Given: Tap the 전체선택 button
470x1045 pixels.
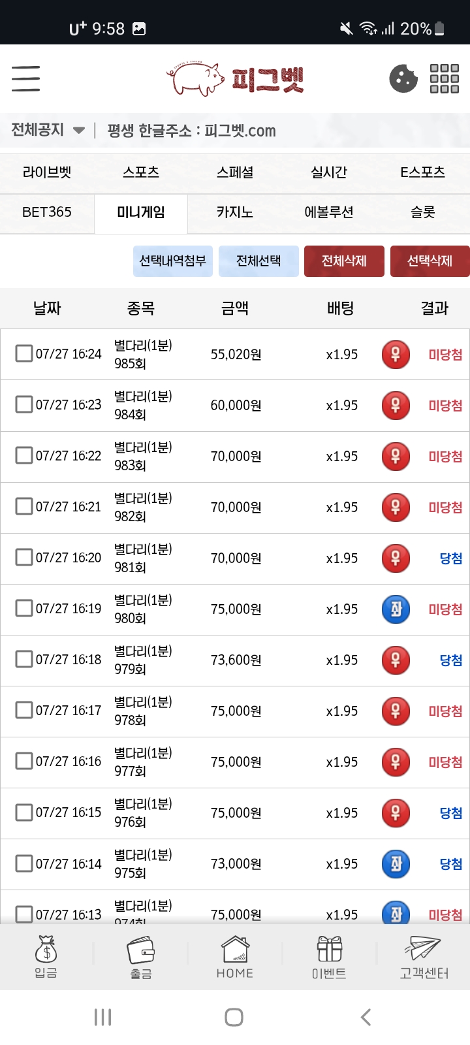Looking at the screenshot, I should point(258,261).
